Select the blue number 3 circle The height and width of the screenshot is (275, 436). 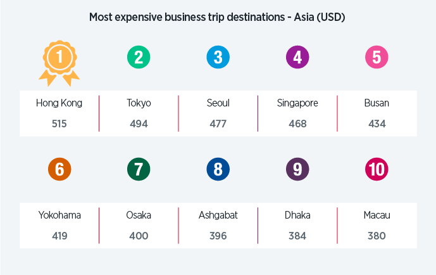pyautogui.click(x=218, y=58)
